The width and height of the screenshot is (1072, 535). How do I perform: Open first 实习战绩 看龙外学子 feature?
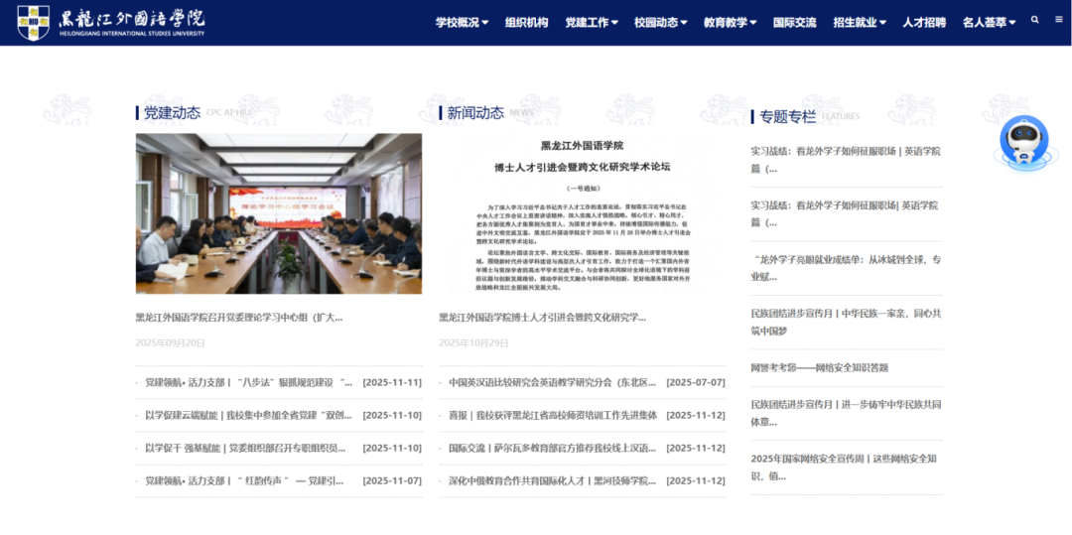click(x=846, y=159)
